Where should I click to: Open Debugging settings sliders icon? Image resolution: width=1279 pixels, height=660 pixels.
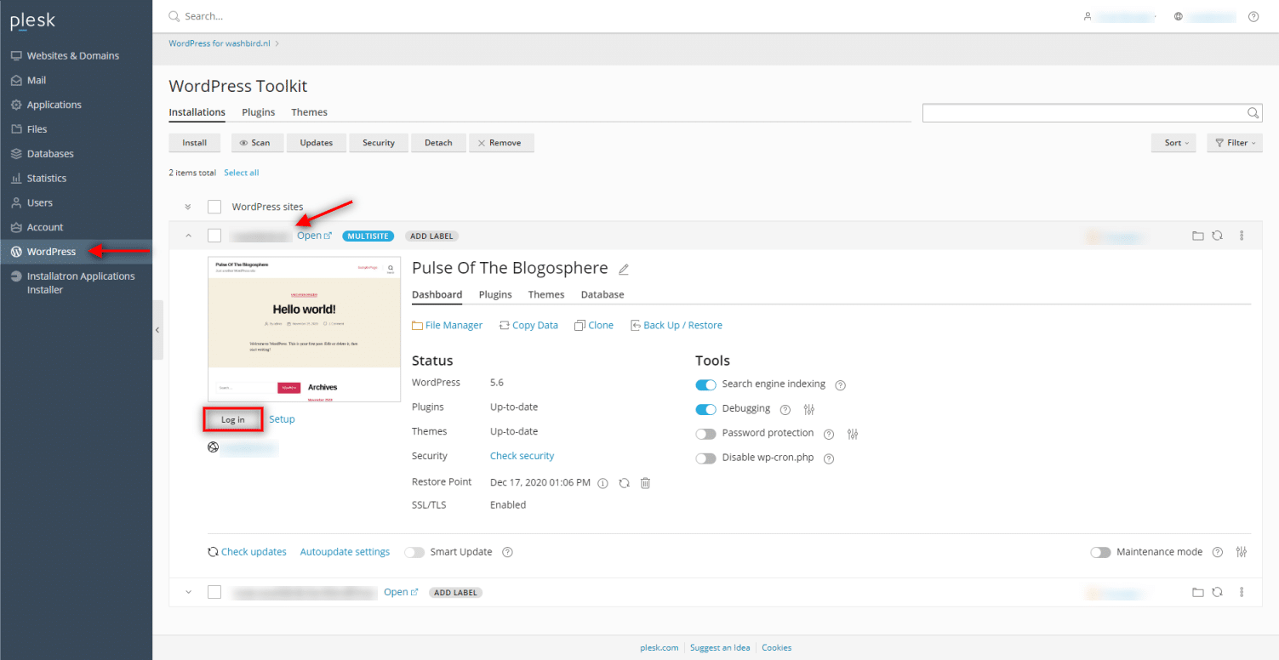tap(809, 410)
